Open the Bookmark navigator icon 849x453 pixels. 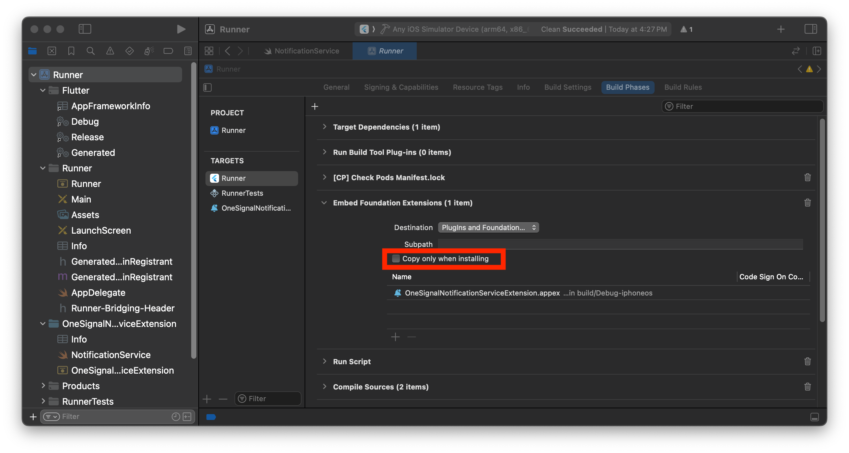pos(71,51)
